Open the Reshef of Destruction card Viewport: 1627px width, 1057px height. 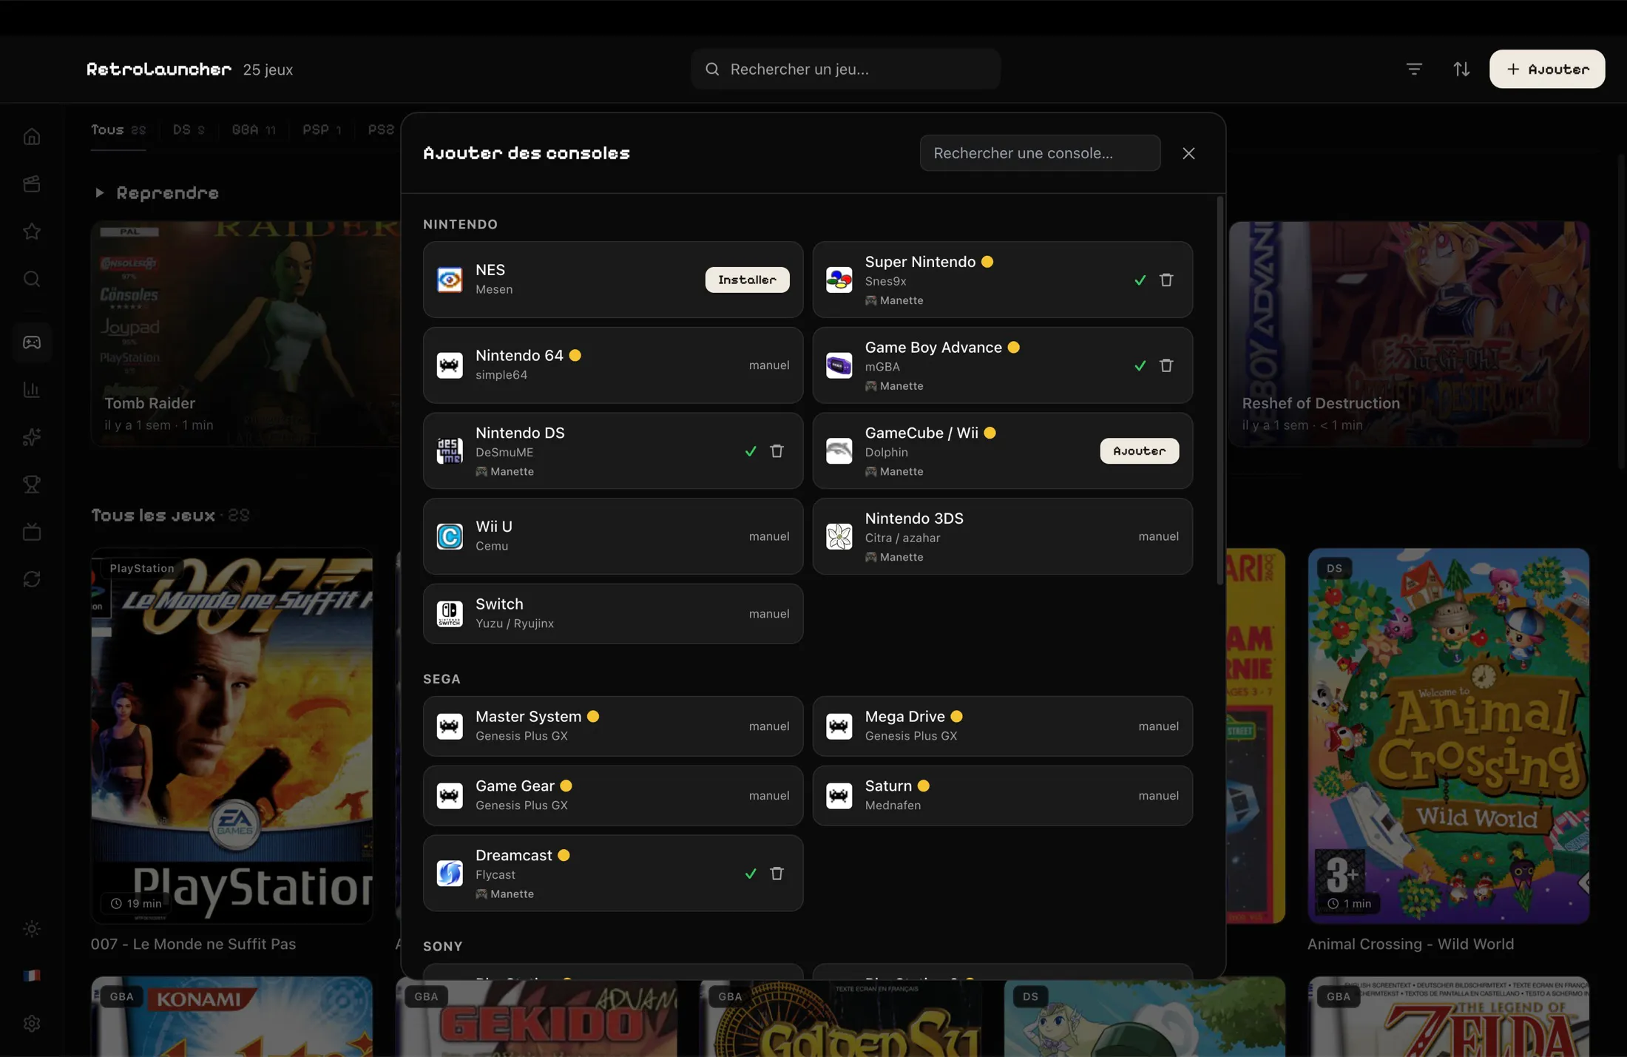1409,334
